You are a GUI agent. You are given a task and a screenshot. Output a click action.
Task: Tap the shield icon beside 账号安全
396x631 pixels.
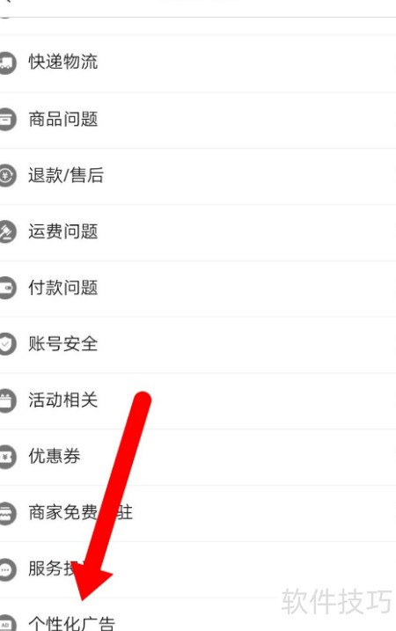pyautogui.click(x=7, y=344)
